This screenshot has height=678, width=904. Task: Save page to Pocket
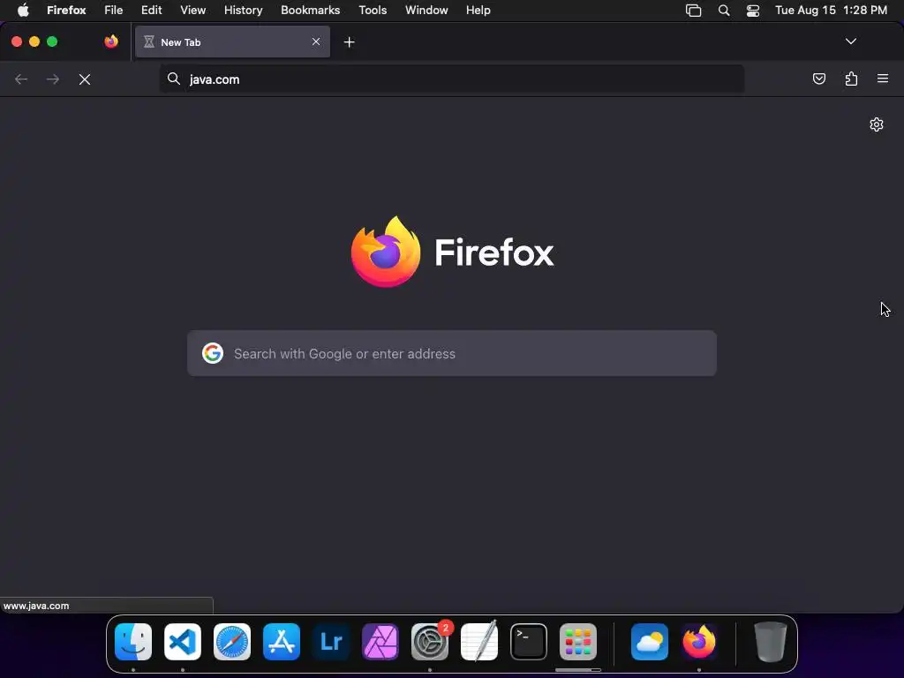click(818, 79)
